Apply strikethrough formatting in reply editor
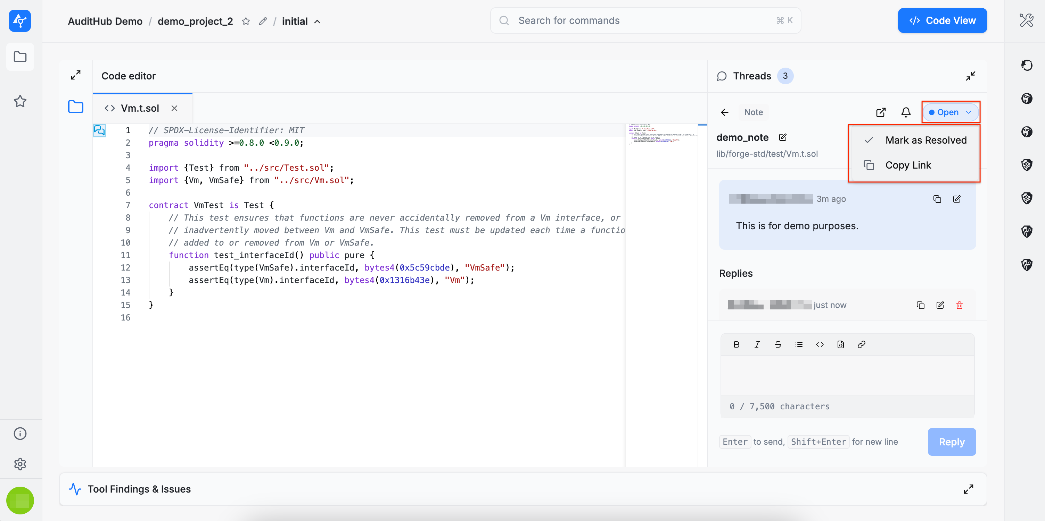This screenshot has height=521, width=1045. click(x=777, y=344)
